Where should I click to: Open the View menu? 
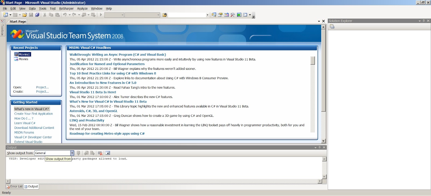pos(22,9)
